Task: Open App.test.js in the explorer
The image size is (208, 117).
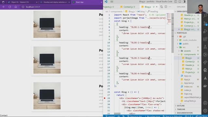Action: [189, 83]
